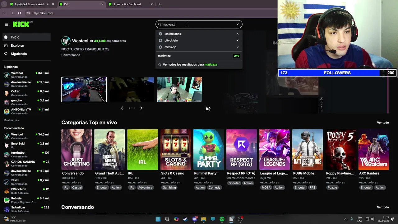Open IRL category card
The width and height of the screenshot is (398, 224).
pyautogui.click(x=142, y=150)
